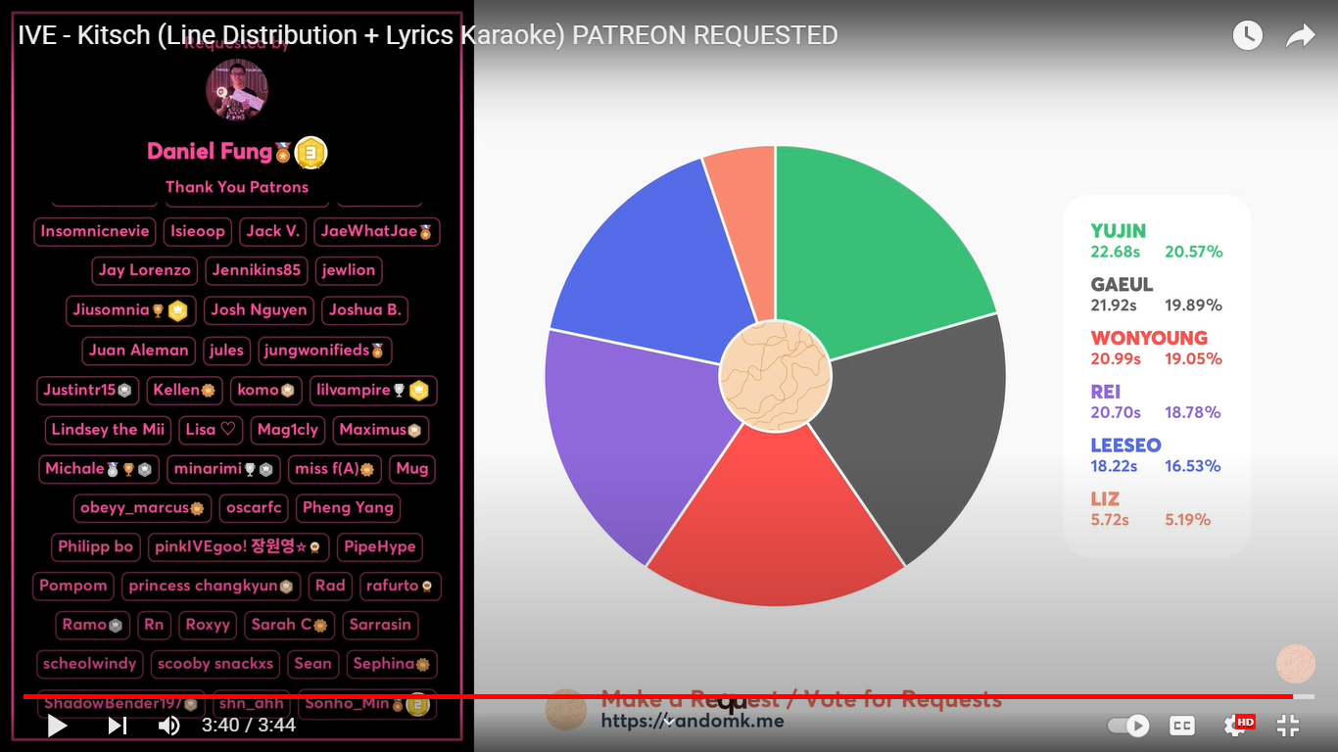Viewport: 1338px width, 752px height.
Task: Play the video
Action: pos(58,726)
